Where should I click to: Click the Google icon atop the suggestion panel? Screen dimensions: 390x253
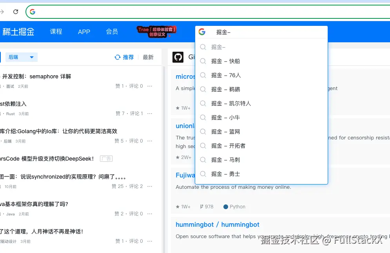point(202,32)
